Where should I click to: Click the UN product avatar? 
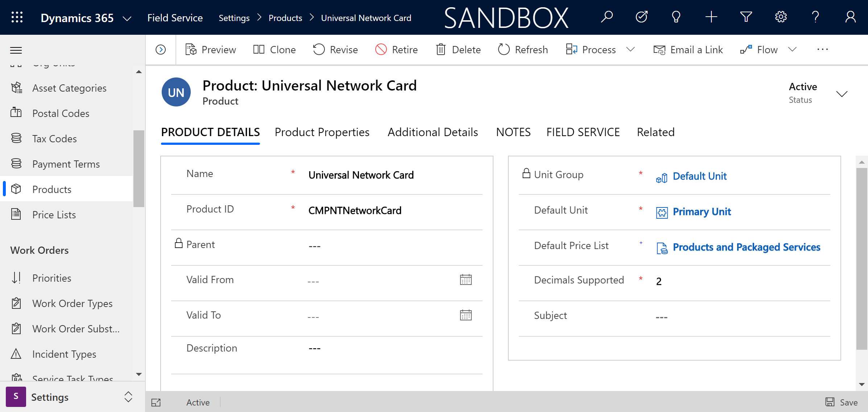point(176,92)
